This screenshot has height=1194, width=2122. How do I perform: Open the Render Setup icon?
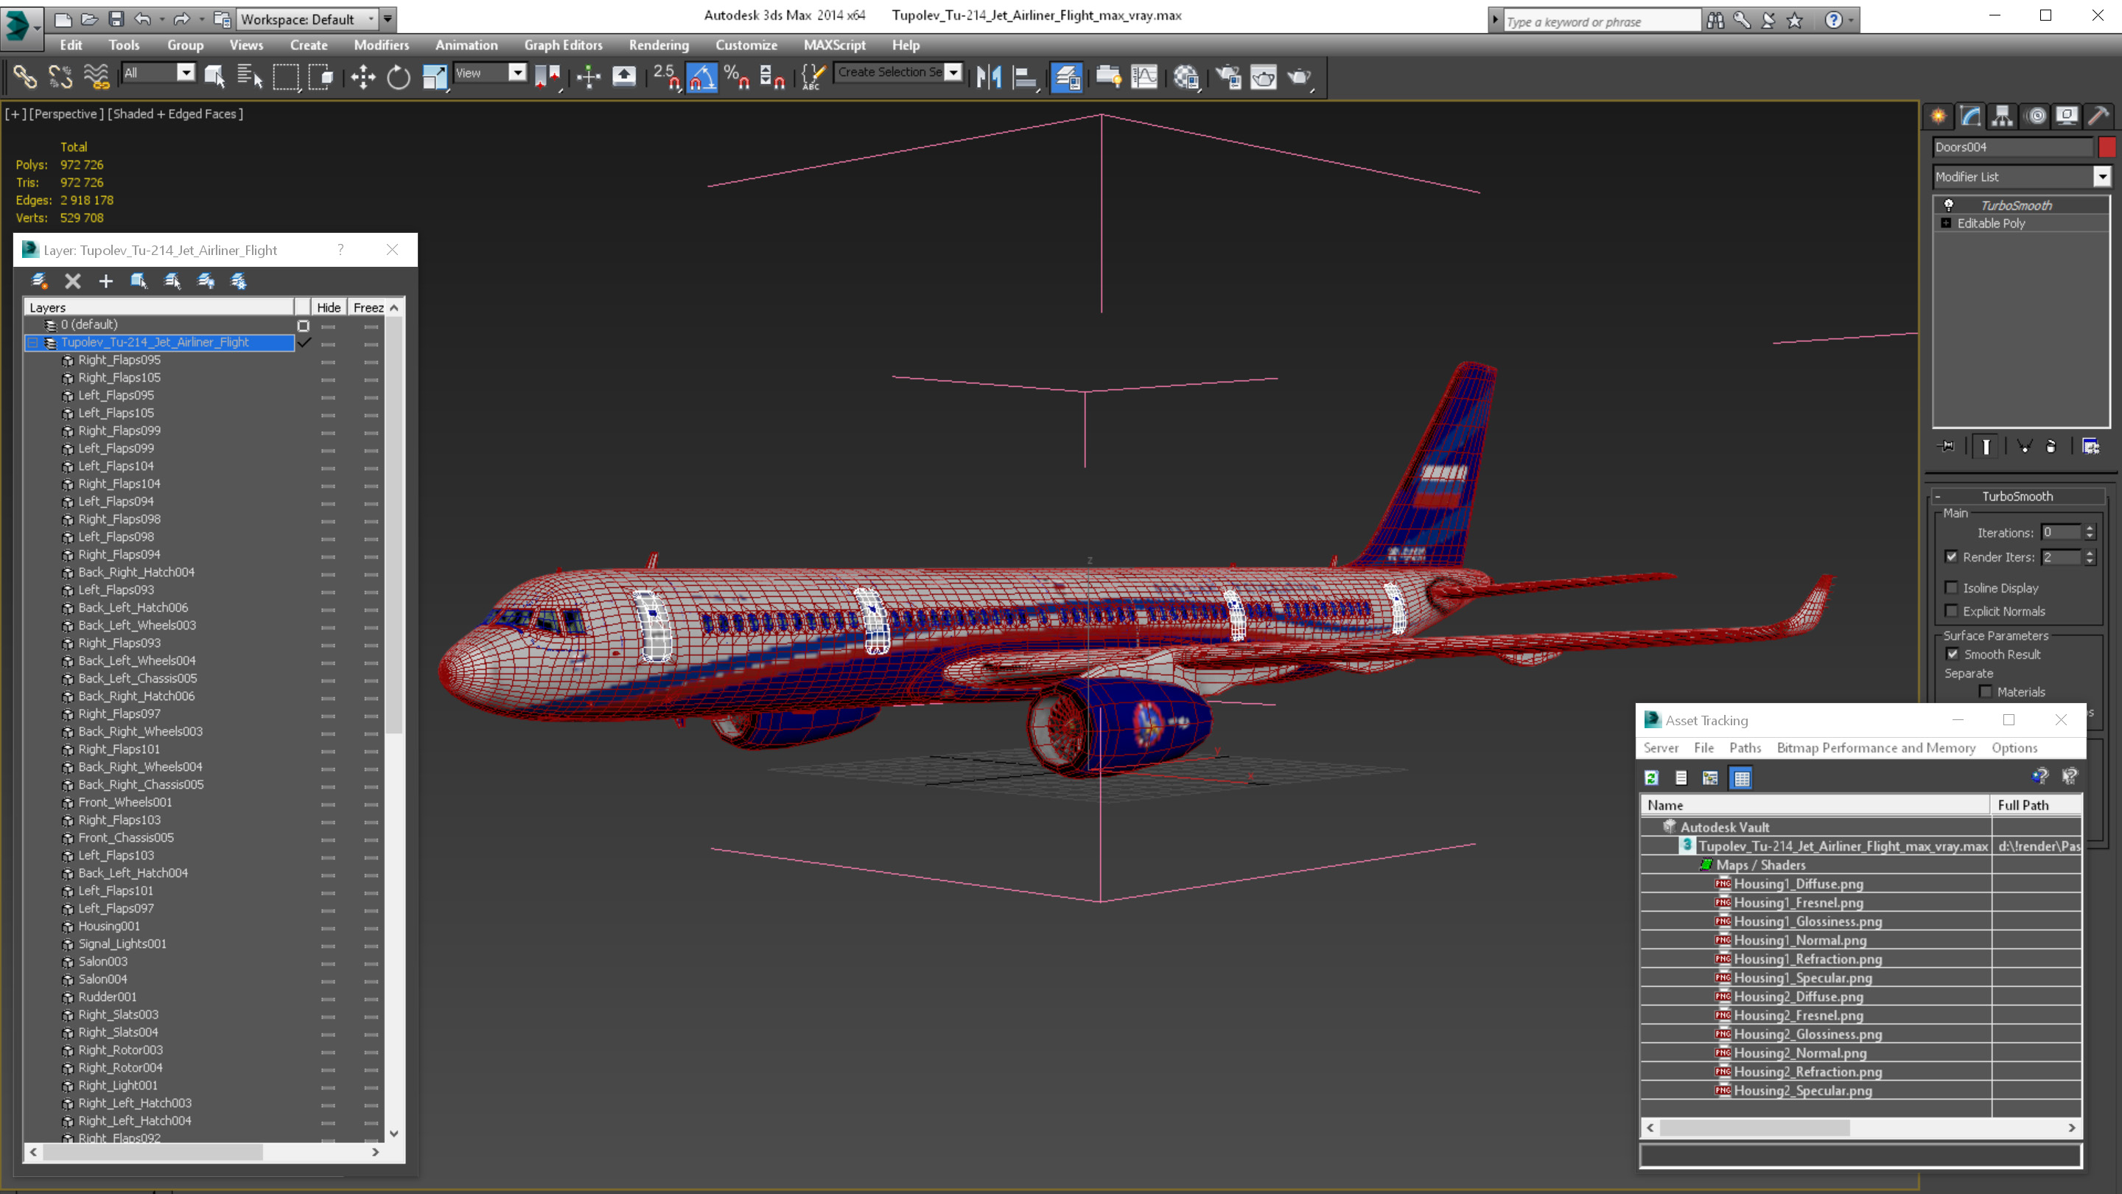point(1228,77)
